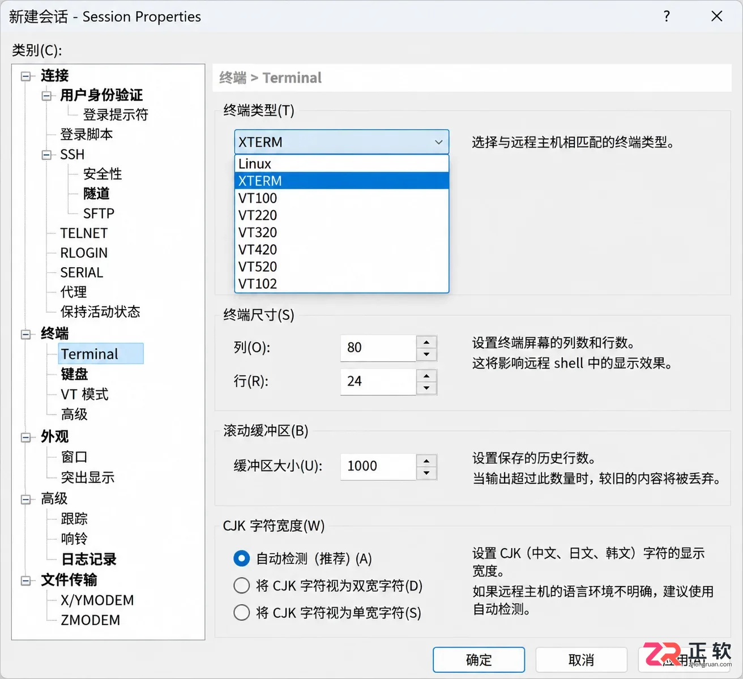Select 隧道 under SSH
This screenshot has height=679, width=743.
96,194
